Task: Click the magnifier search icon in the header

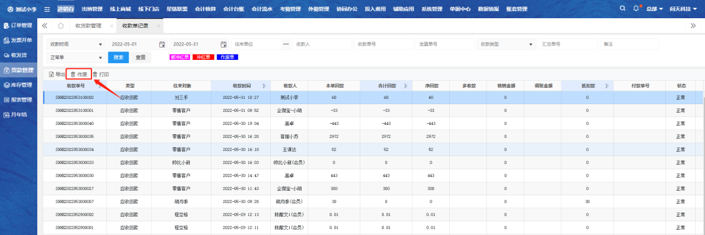Action: 622,8
